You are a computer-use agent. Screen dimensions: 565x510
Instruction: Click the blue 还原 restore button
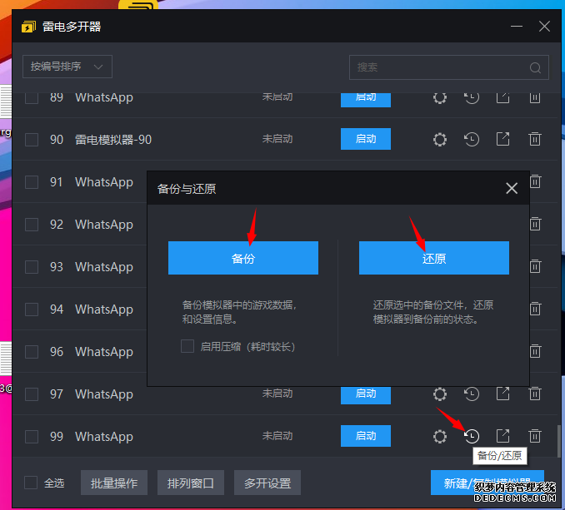(x=433, y=258)
